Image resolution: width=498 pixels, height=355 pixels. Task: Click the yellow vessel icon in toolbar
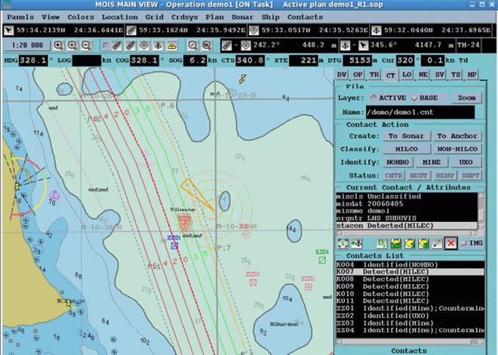click(x=172, y=45)
